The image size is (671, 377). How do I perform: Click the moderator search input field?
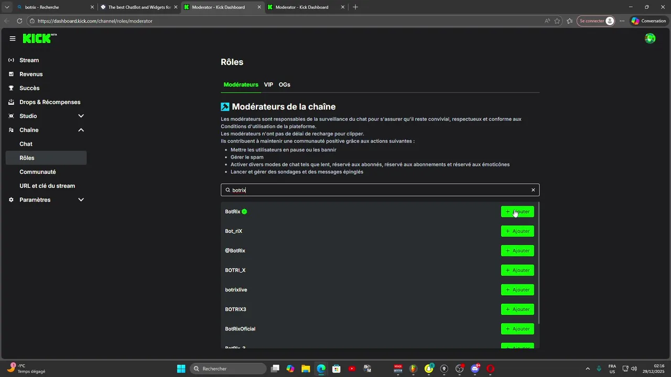pyautogui.click(x=380, y=190)
